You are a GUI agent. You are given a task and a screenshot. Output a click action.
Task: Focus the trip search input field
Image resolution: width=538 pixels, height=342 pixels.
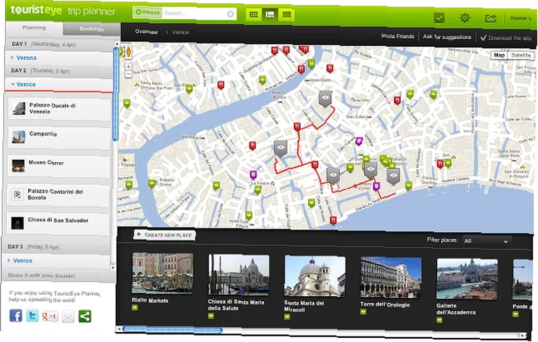click(195, 14)
